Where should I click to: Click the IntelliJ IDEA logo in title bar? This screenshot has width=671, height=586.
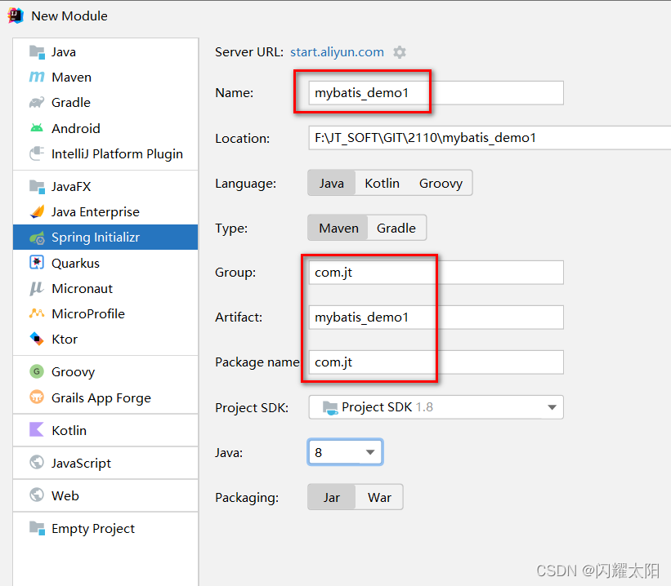pyautogui.click(x=16, y=16)
